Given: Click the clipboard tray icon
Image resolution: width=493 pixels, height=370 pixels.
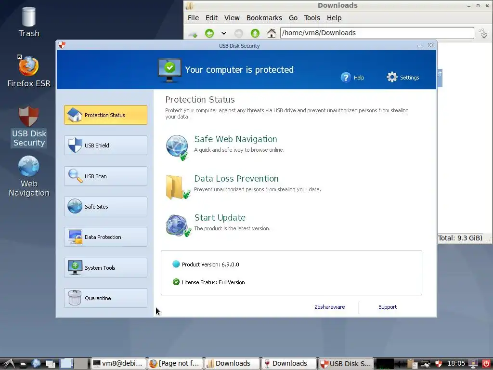Looking at the screenshot, I should (x=412, y=364).
